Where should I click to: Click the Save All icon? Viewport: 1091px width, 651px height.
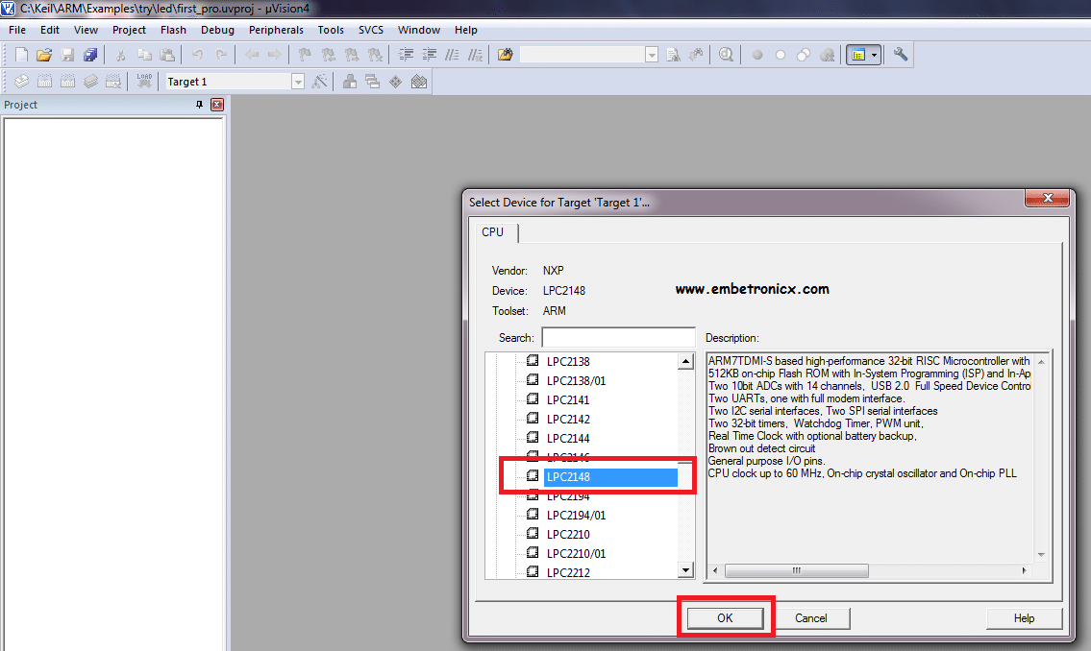pos(90,55)
